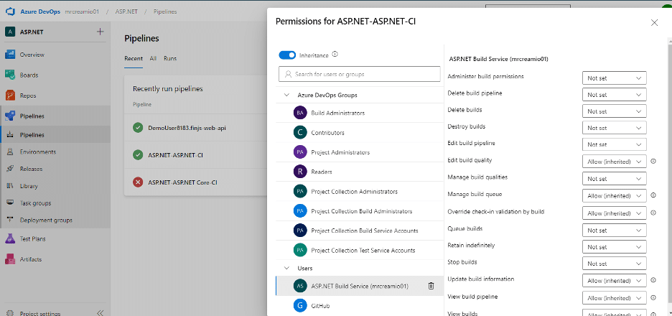
Task: Switch to the All pipelines tab
Action: click(153, 58)
